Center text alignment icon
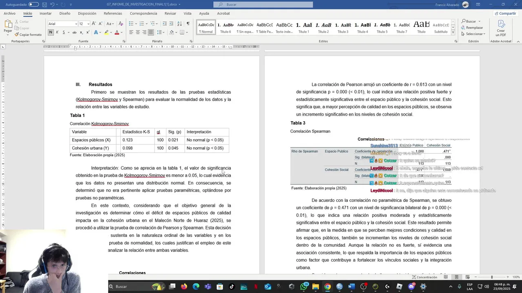The height and width of the screenshot is (293, 522). [x=137, y=32]
